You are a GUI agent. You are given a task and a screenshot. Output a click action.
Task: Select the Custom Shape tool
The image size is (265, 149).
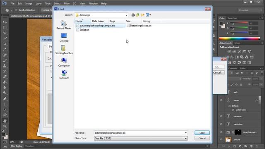click(x=5, y=115)
